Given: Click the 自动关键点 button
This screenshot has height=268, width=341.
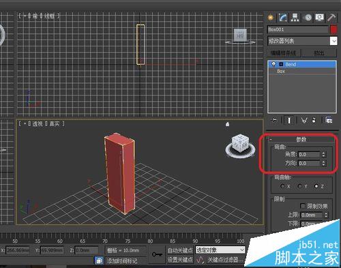Looking at the screenshot, I should pyautogui.click(x=180, y=250).
